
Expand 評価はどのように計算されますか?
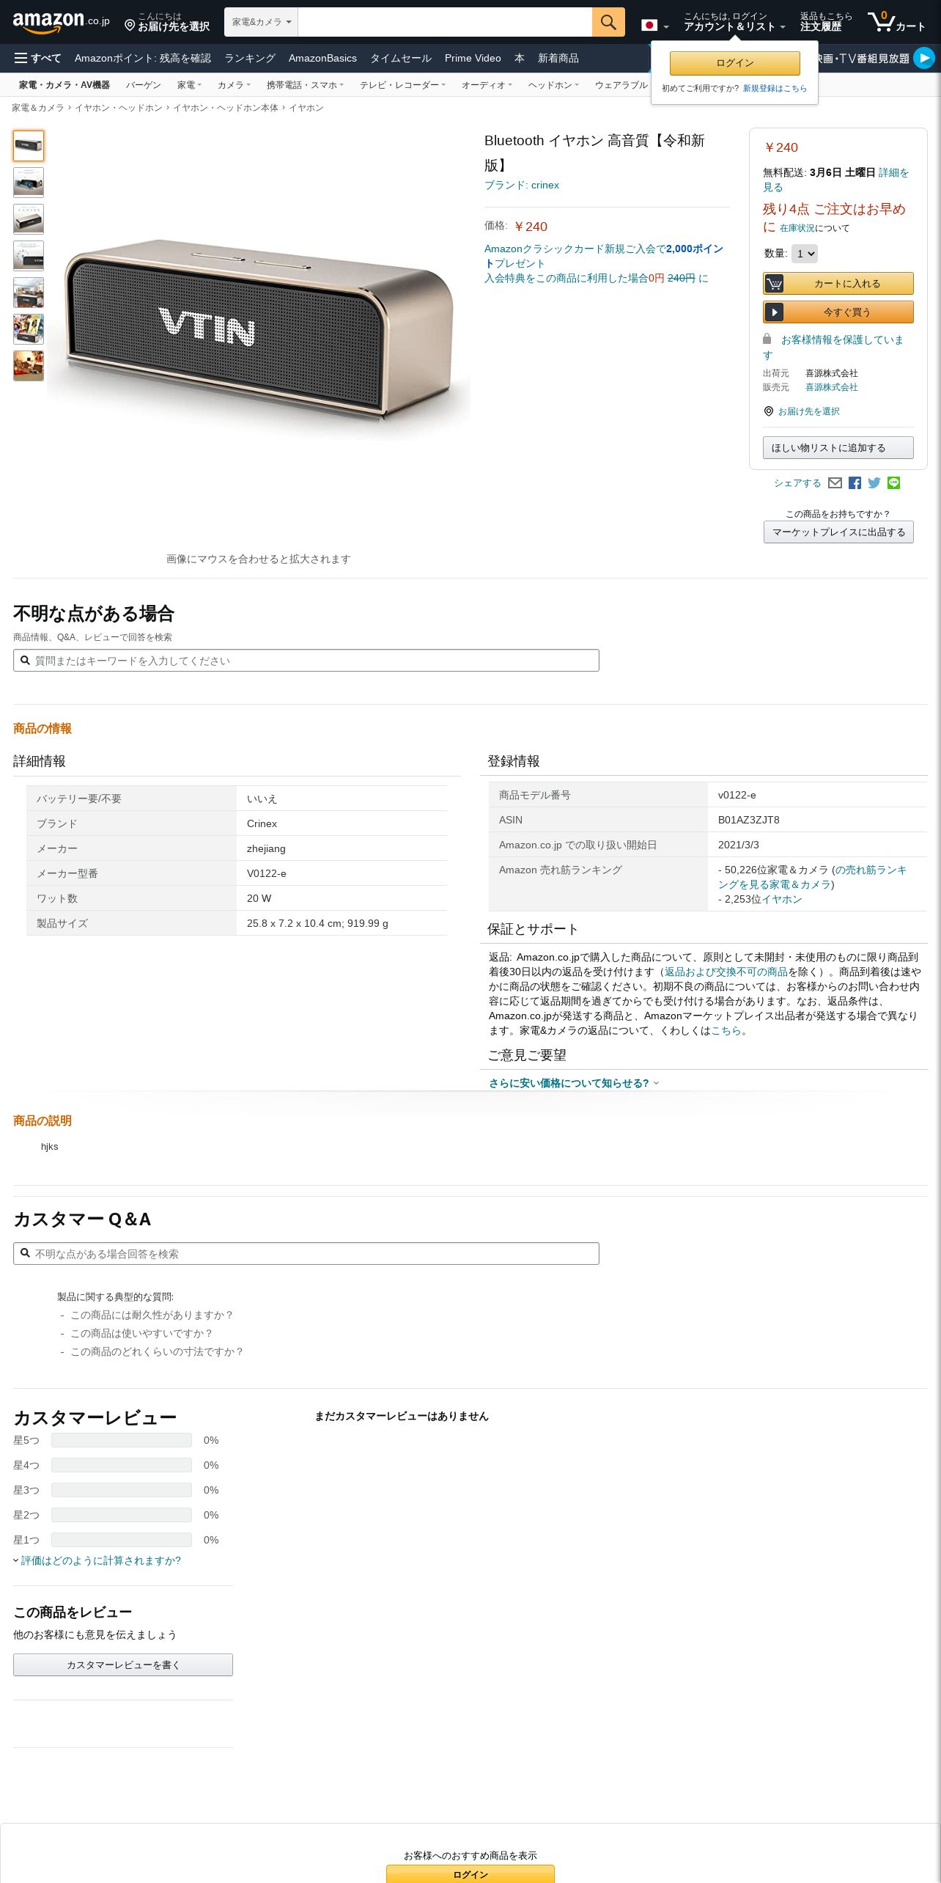click(97, 1560)
